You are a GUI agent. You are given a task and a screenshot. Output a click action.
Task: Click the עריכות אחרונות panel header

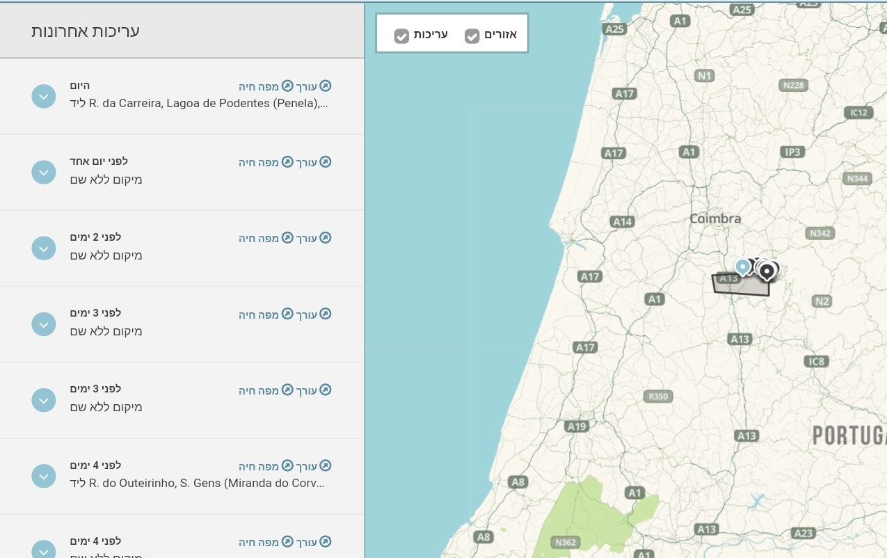(182, 31)
